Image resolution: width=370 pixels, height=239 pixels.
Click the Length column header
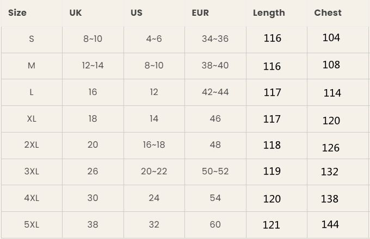(269, 12)
